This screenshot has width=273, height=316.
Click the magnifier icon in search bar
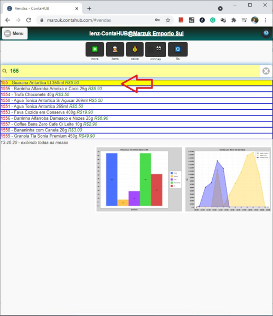pyautogui.click(x=4, y=71)
